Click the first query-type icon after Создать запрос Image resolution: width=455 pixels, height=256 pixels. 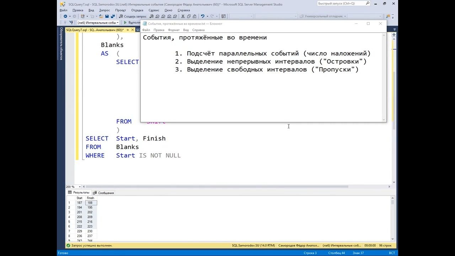pyautogui.click(x=152, y=16)
